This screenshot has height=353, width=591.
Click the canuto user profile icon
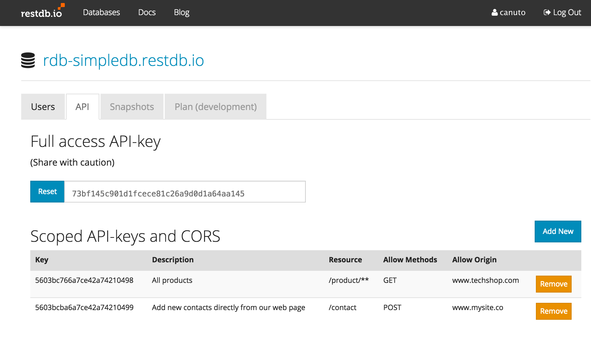pos(494,12)
